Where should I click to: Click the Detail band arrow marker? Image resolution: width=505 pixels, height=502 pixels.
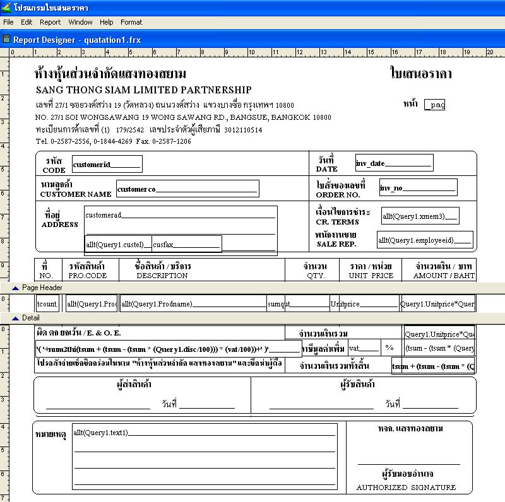[x=15, y=318]
